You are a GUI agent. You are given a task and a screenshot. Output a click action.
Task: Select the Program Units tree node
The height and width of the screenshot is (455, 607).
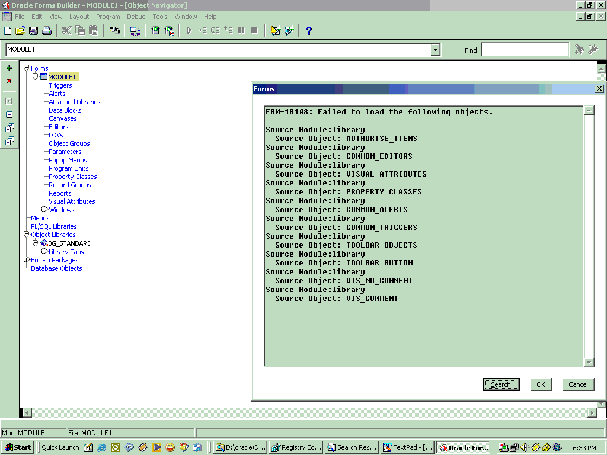(69, 168)
